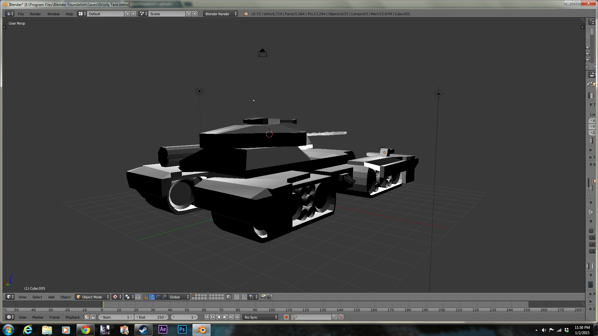
Task: Delete keyframes with crossed key icon
Action: click(341, 317)
